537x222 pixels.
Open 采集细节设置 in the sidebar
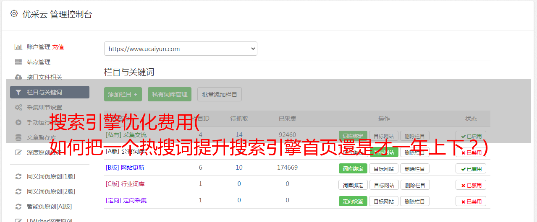pos(45,107)
